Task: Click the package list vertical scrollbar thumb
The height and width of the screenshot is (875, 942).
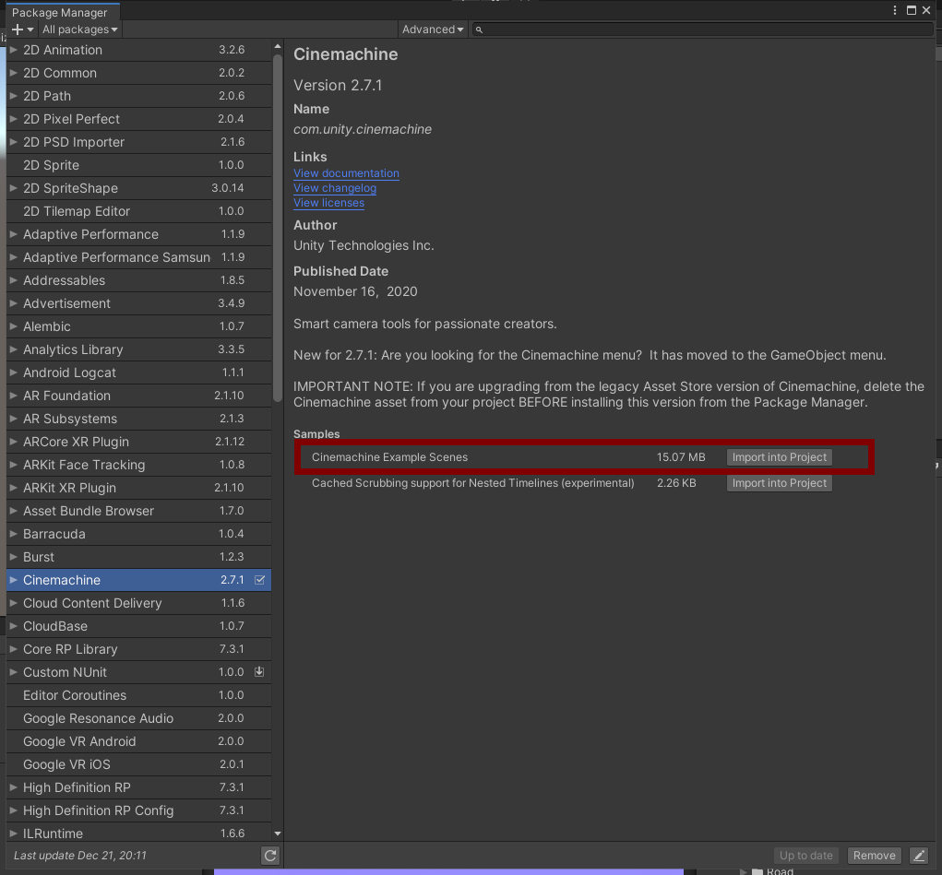Action: click(x=278, y=229)
